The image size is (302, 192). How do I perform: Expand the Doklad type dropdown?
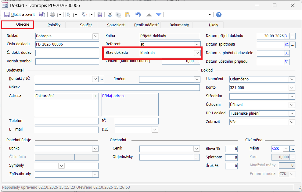(95, 36)
